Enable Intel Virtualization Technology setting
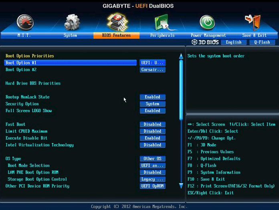Image resolution: width=279 pixels, height=210 pixels. pyautogui.click(x=152, y=145)
